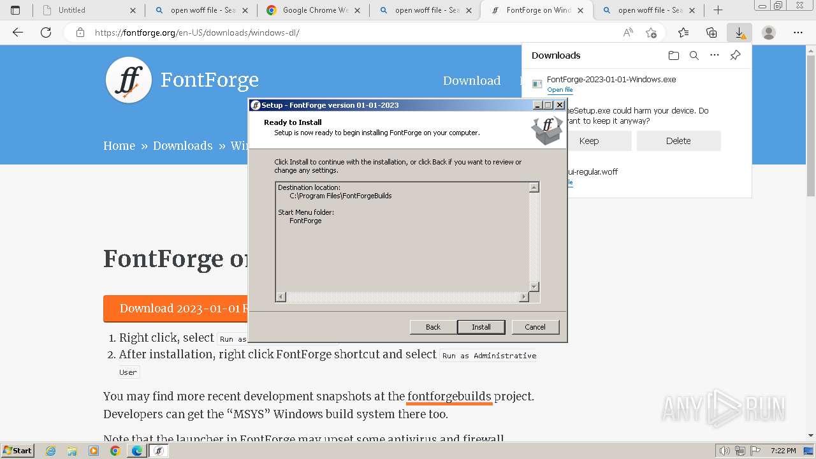Click the FontForge logo on the website
816x459 pixels.
129,80
